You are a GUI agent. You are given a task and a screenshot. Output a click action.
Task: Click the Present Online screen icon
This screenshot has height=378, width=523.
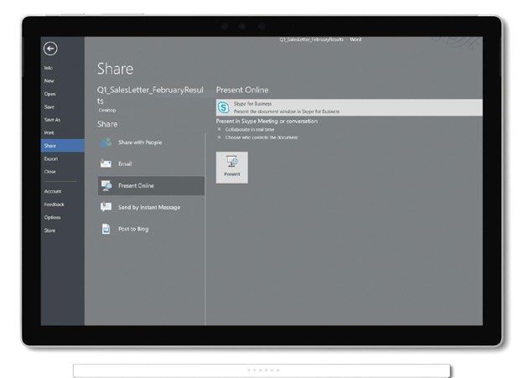(x=106, y=186)
